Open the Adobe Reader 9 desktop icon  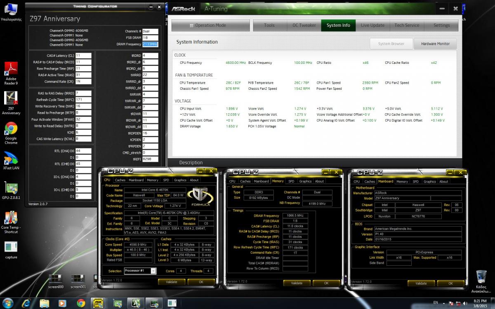11,73
